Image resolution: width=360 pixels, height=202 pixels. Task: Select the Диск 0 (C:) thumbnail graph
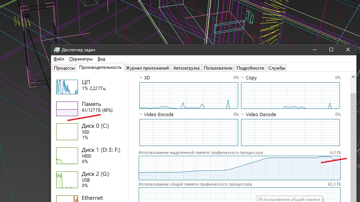click(x=67, y=132)
